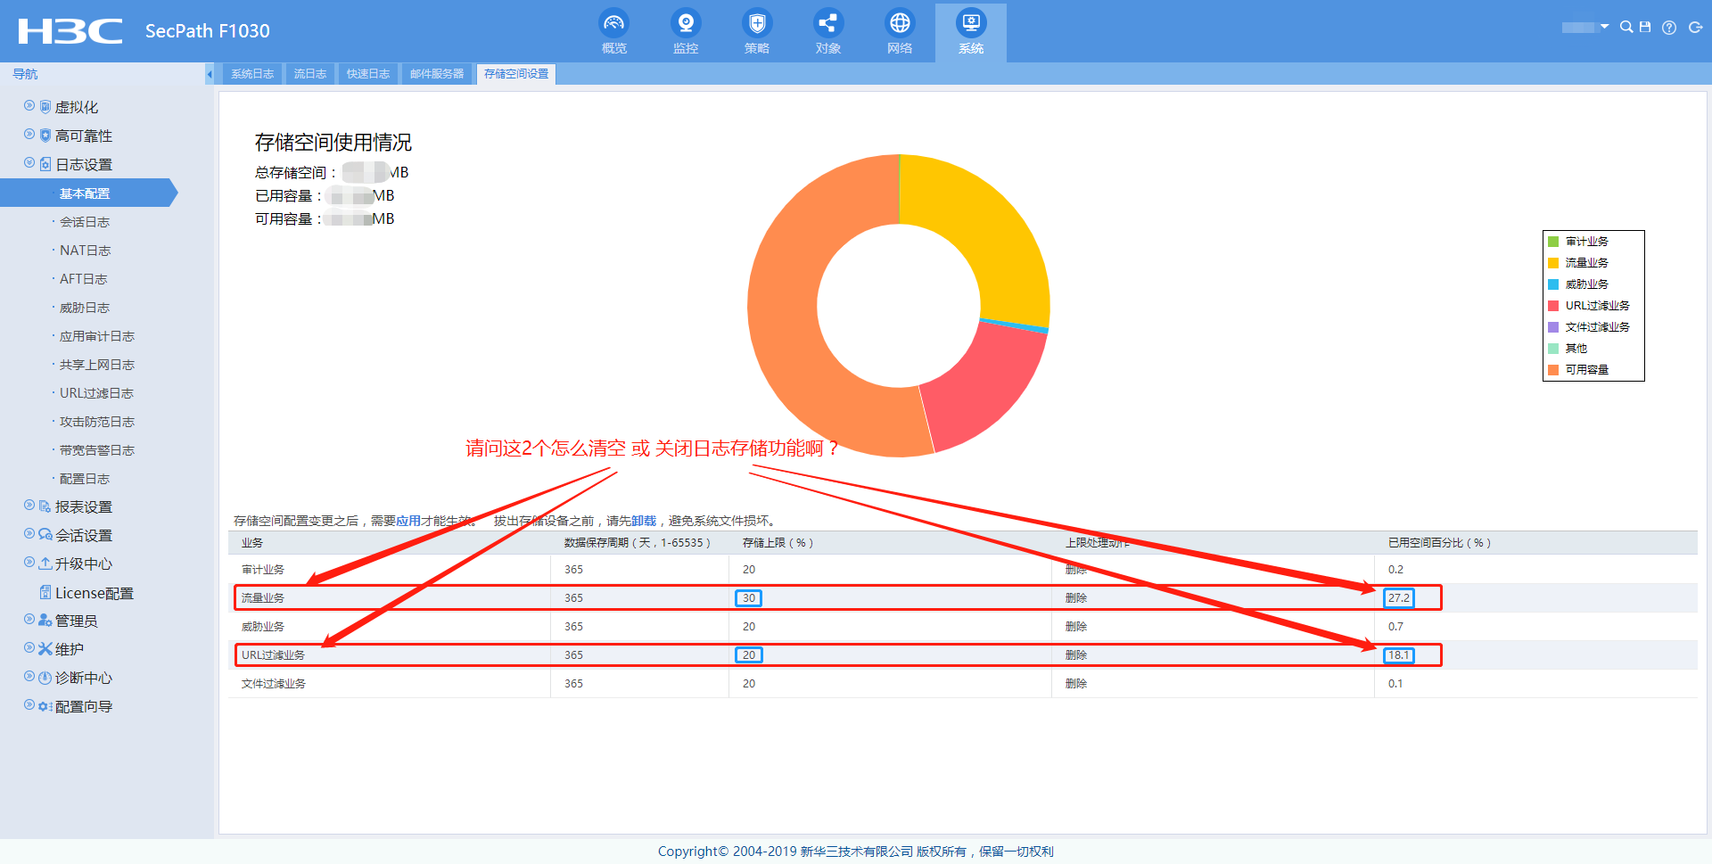
Task: Expand the 升级中心 tree node chevron
Action: pos(29,563)
